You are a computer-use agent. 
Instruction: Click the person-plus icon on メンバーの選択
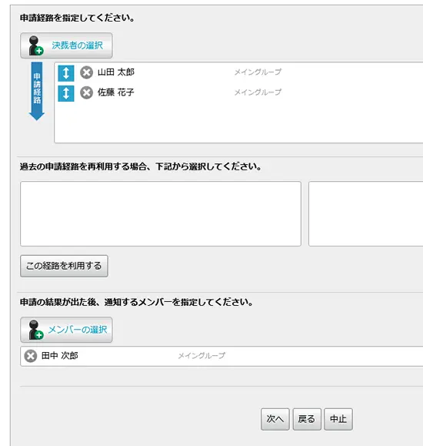36,330
